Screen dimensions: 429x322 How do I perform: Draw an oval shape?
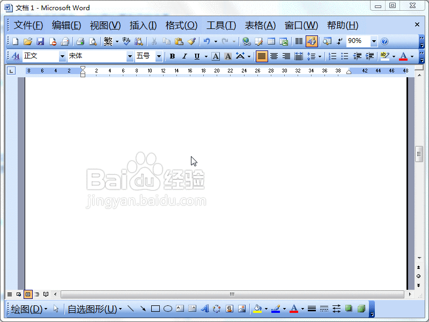point(168,309)
